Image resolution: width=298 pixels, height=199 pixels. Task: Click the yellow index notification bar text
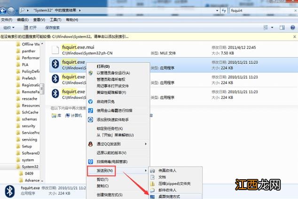pyautogui.click(x=64, y=37)
